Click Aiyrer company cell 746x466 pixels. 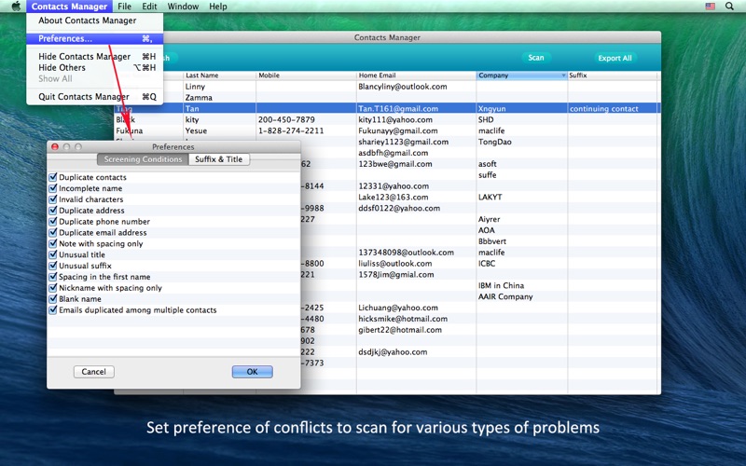click(489, 219)
